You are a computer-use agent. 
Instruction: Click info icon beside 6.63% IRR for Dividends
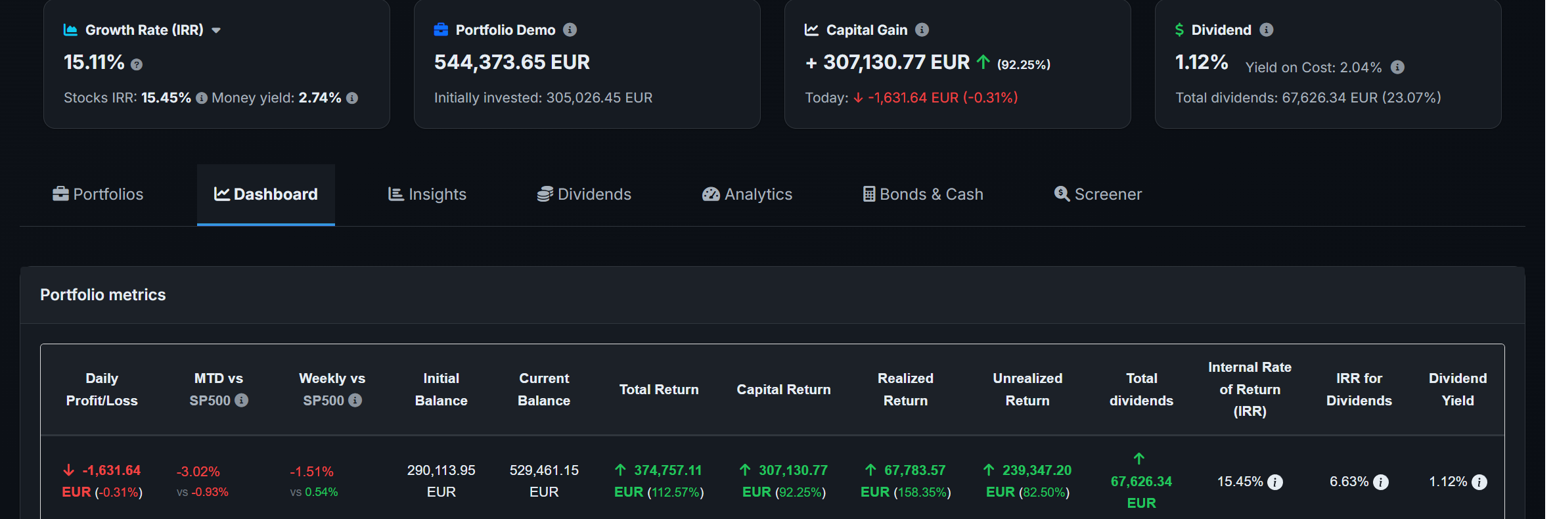tap(1381, 482)
